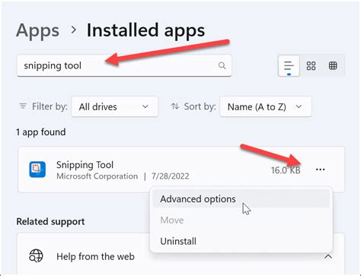The image size is (361, 276).
Task: Click the Help from the web globe icon
Action: 36,255
